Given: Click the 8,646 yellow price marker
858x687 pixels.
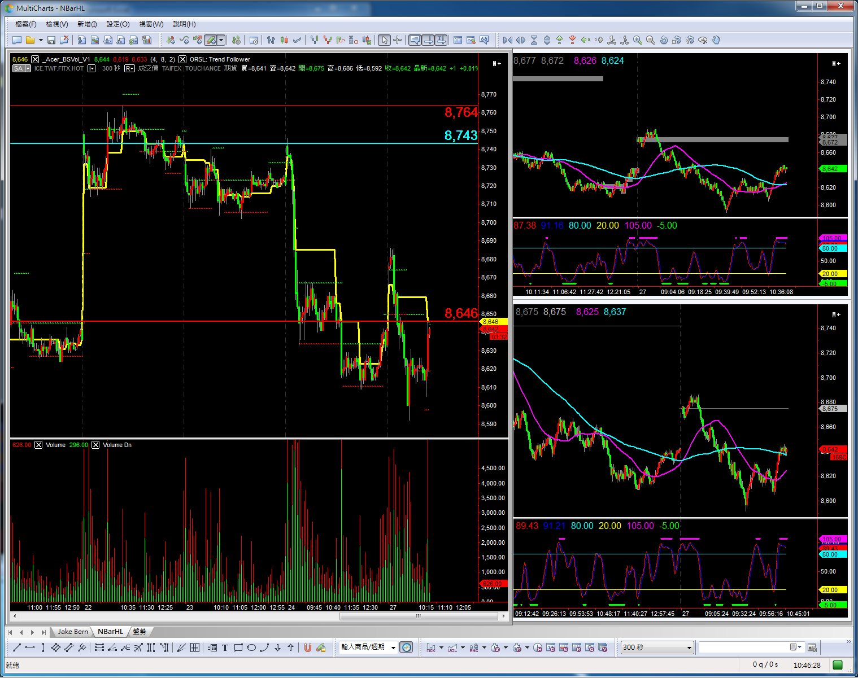Looking at the screenshot, I should point(494,322).
